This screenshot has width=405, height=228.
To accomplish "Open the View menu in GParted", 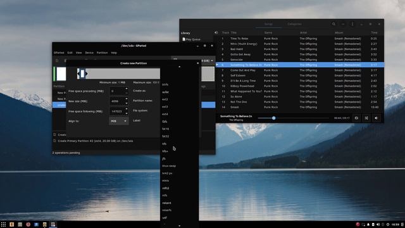I will click(x=78, y=53).
